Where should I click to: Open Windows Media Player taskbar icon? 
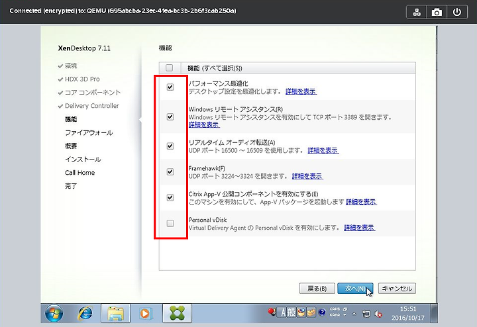pyautogui.click(x=145, y=313)
